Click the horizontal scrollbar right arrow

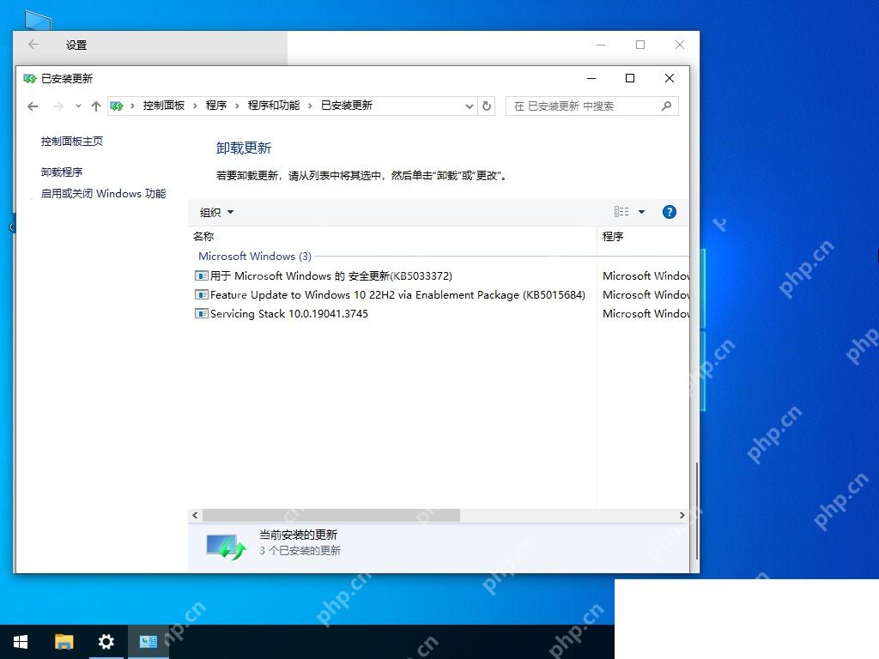[x=682, y=515]
